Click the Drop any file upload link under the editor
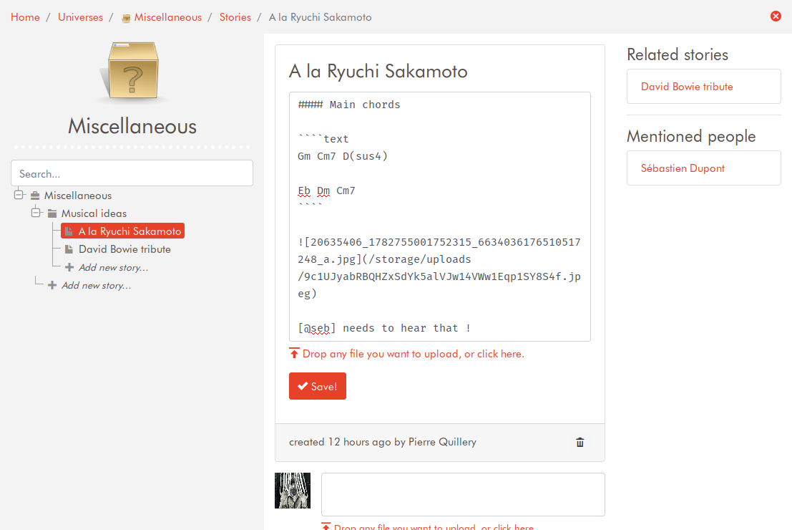 tap(414, 354)
